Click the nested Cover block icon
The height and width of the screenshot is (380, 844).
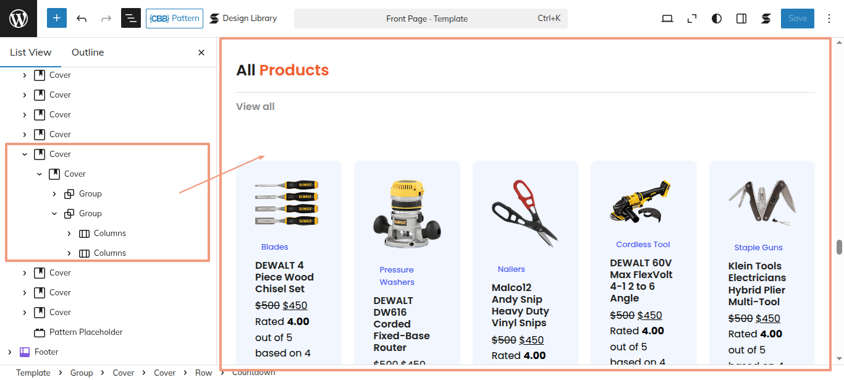click(x=54, y=174)
